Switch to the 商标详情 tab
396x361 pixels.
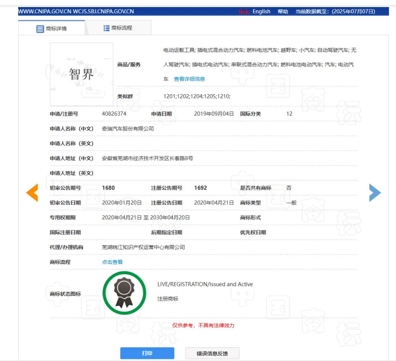[x=52, y=28]
